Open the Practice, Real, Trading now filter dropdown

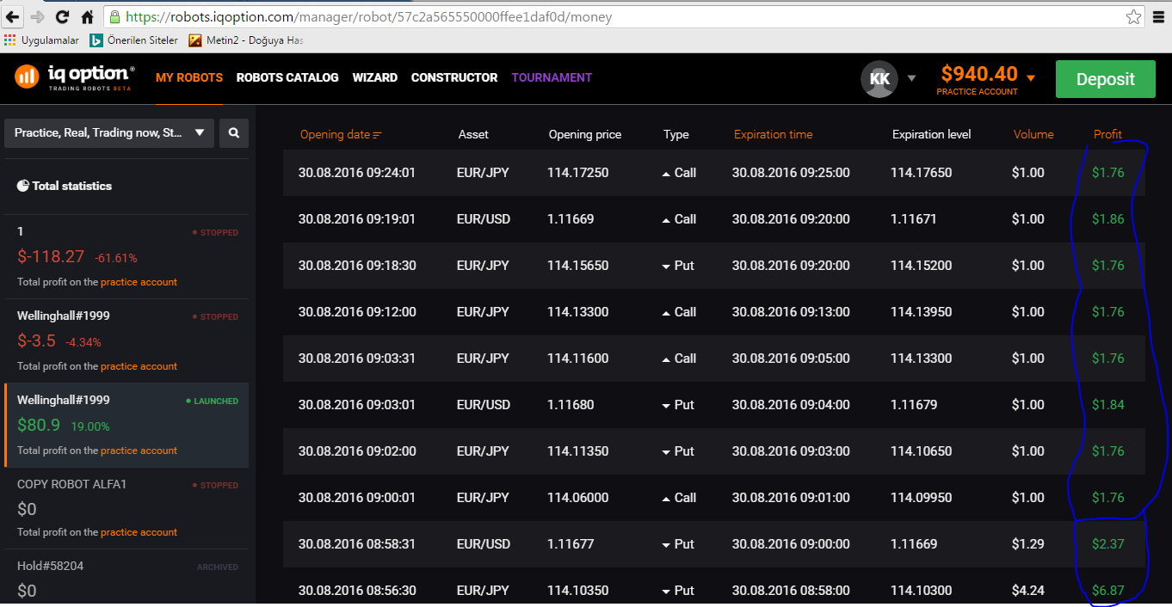(x=109, y=133)
